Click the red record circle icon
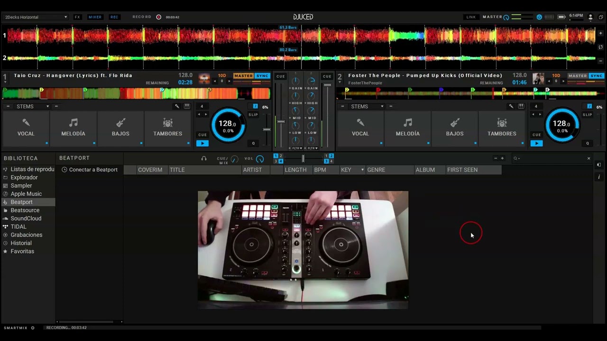The height and width of the screenshot is (341, 607). tap(159, 17)
